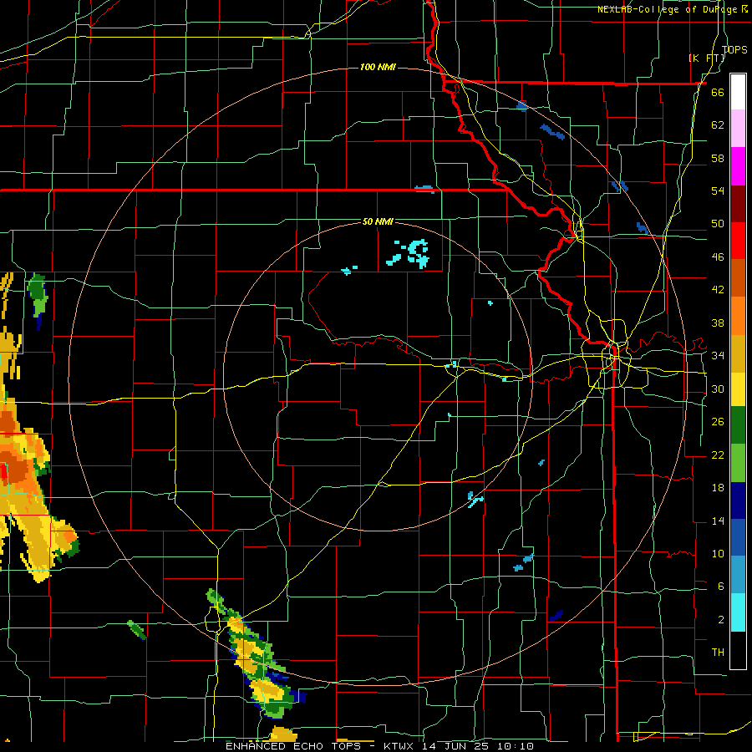
Task: Click the 10:10 timestamp
Action: [517, 746]
